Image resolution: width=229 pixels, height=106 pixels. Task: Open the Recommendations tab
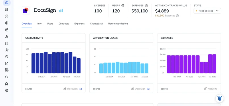click(118, 24)
